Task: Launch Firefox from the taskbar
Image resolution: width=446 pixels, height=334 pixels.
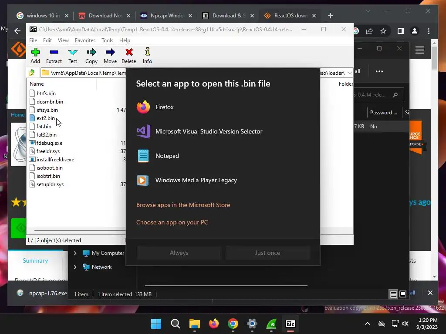Action: (x=213, y=324)
